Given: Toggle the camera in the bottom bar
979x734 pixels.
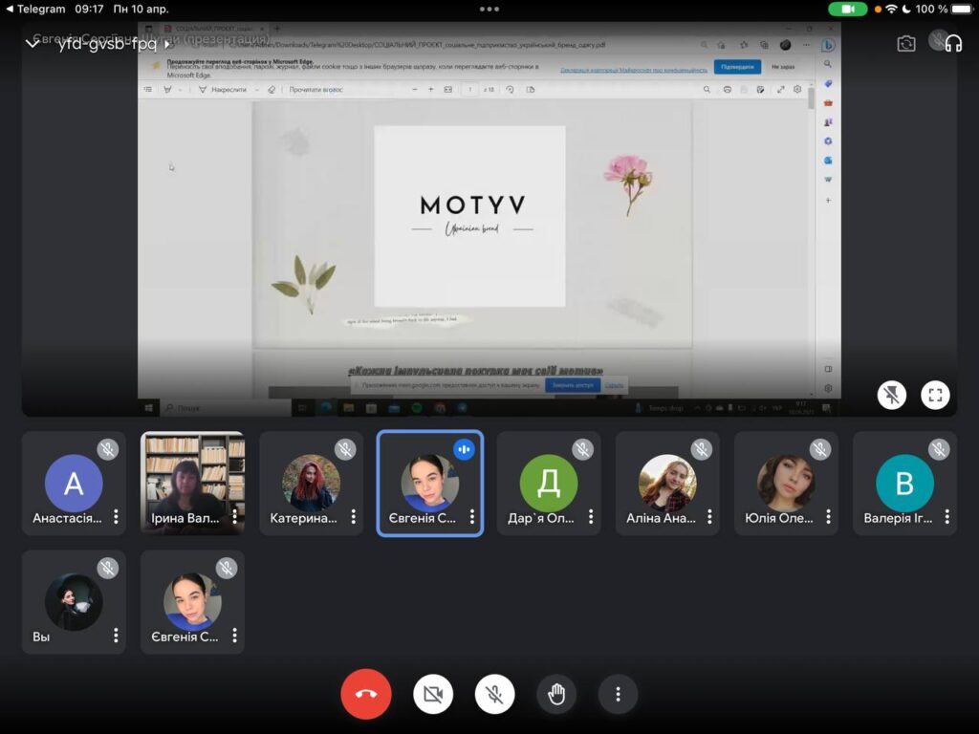Looking at the screenshot, I should 433,694.
